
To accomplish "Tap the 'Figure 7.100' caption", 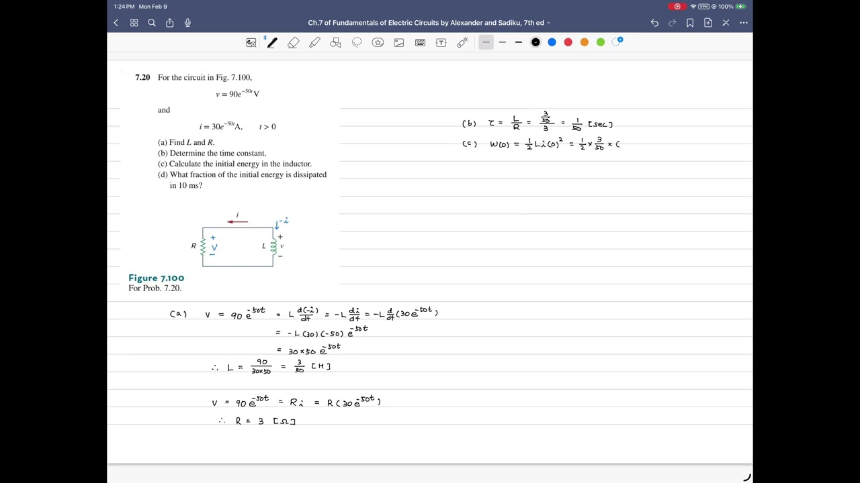I will [x=156, y=278].
